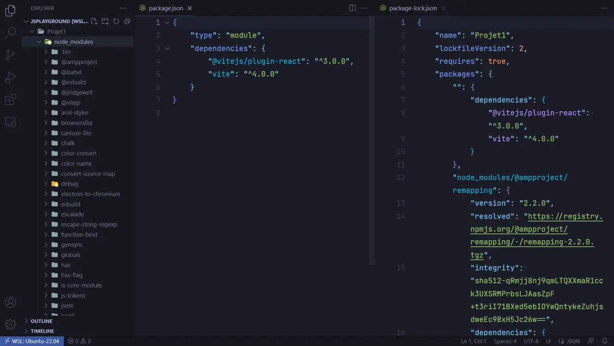614x346 pixels.
Task: Click "type": "module" line in package.json
Action: (x=228, y=35)
